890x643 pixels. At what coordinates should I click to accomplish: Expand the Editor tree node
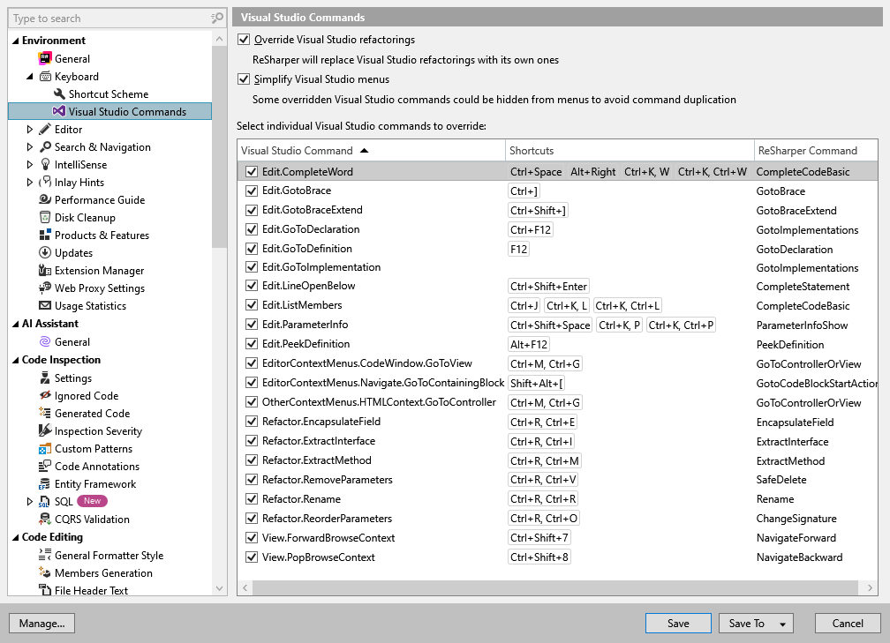[29, 129]
